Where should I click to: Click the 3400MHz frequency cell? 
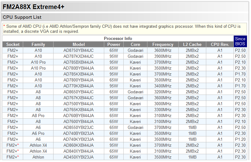point(163,86)
